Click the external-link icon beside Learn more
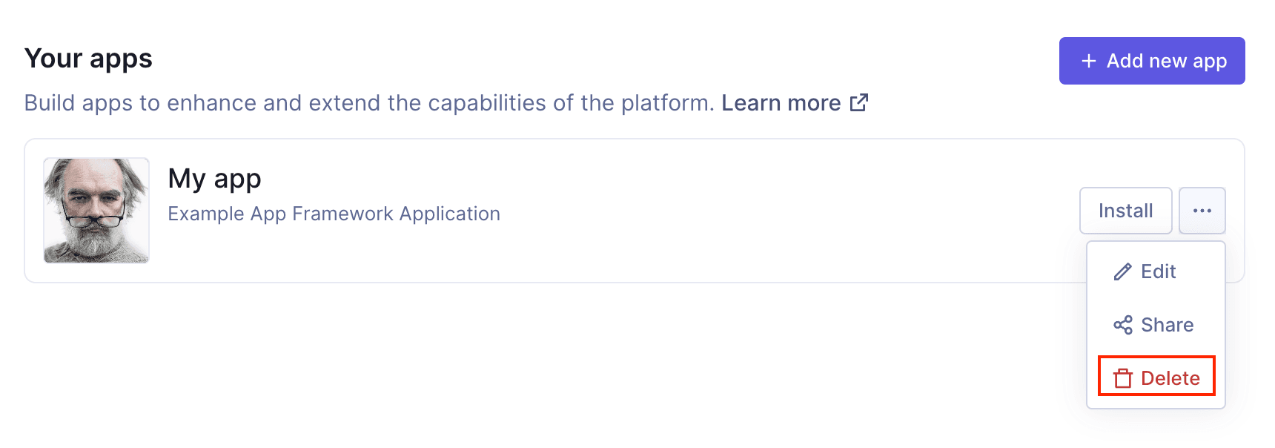Screen dimensions: 1275x448 click(859, 102)
